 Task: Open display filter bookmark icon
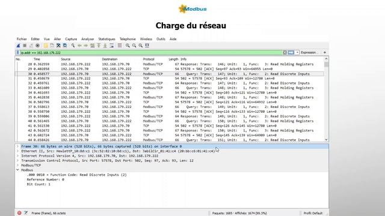tap(17, 53)
